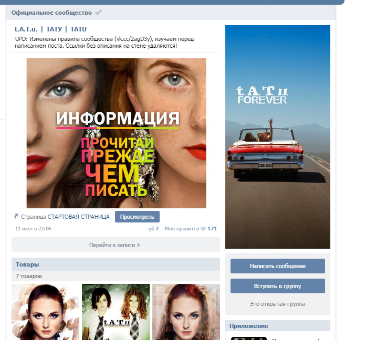Open the СТАРТОВАЯ СТРАНИЦА link
Image resolution: width=376 pixels, height=340 pixels.
point(78,217)
